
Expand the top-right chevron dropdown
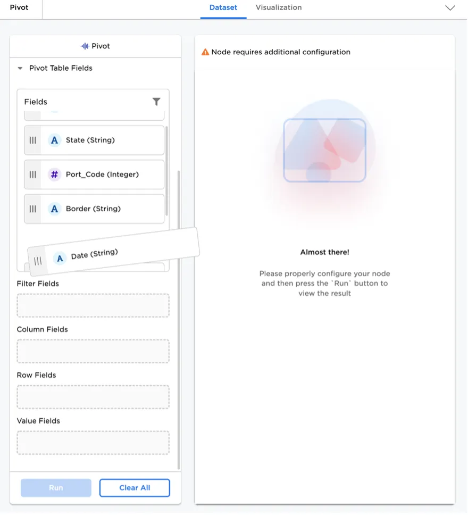pyautogui.click(x=450, y=8)
